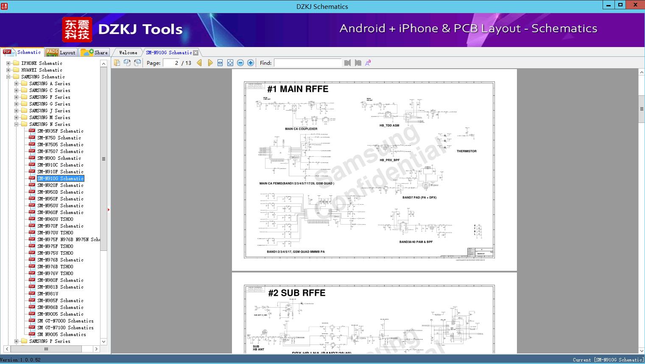Open SM-N985F Schematic in the tree
The height and width of the screenshot is (364, 645).
[x=60, y=300]
